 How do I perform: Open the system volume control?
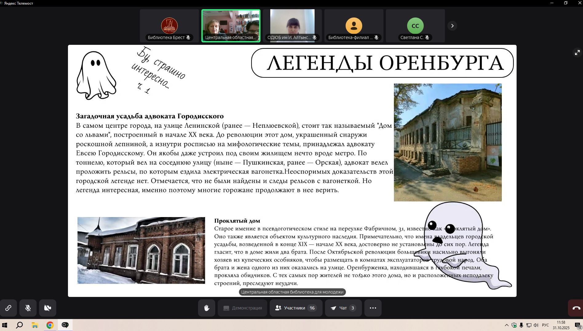(536, 325)
